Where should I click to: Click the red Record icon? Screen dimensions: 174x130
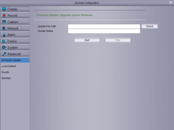tap(4, 15)
